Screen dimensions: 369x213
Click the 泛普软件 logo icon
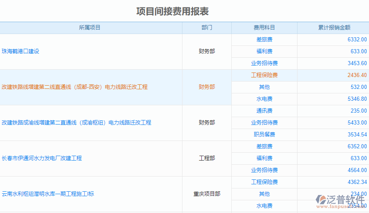pos(321,199)
